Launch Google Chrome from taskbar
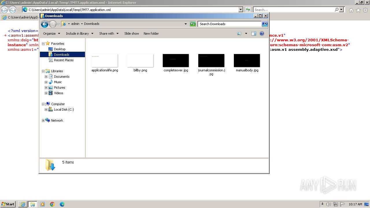The image size is (370, 208). click(52, 204)
